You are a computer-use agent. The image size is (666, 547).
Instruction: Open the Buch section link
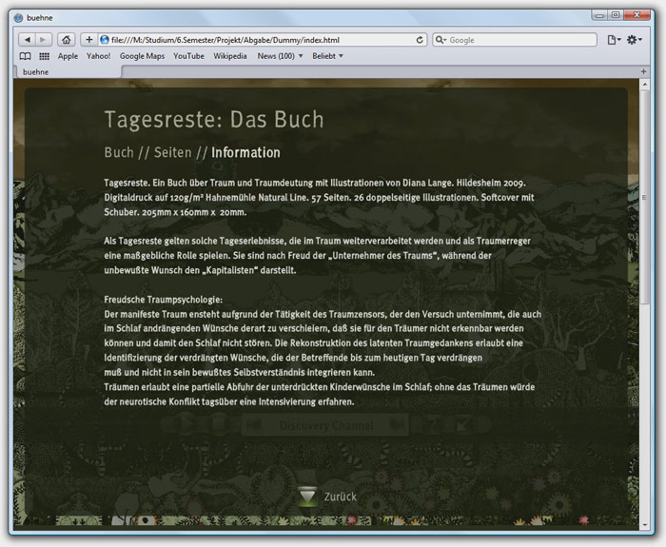tap(118, 152)
